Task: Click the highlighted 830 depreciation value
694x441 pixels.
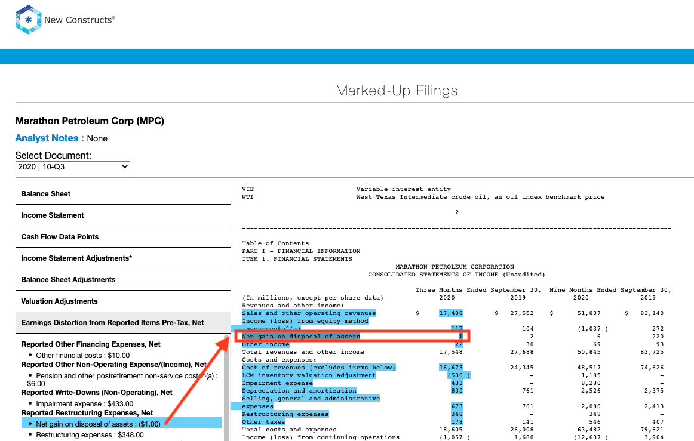Action: pos(457,391)
